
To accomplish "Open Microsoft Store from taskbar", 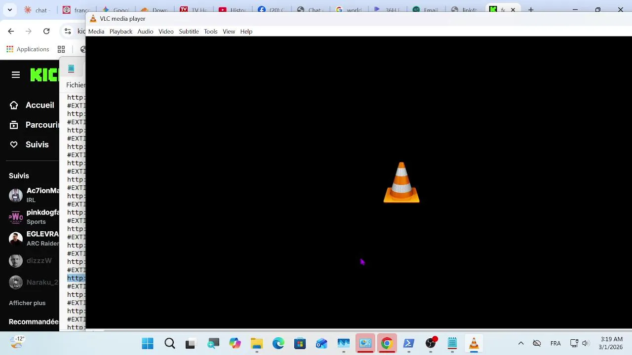I will [x=300, y=344].
